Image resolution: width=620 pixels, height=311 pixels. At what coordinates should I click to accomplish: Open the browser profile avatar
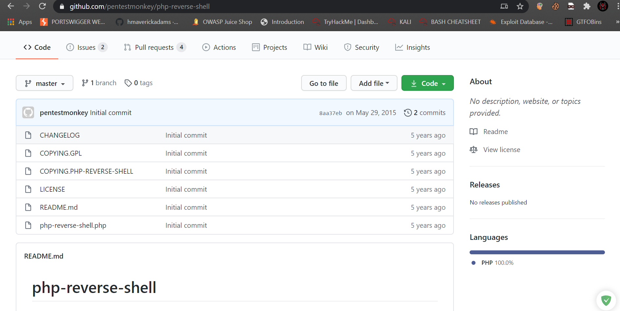[x=603, y=6]
